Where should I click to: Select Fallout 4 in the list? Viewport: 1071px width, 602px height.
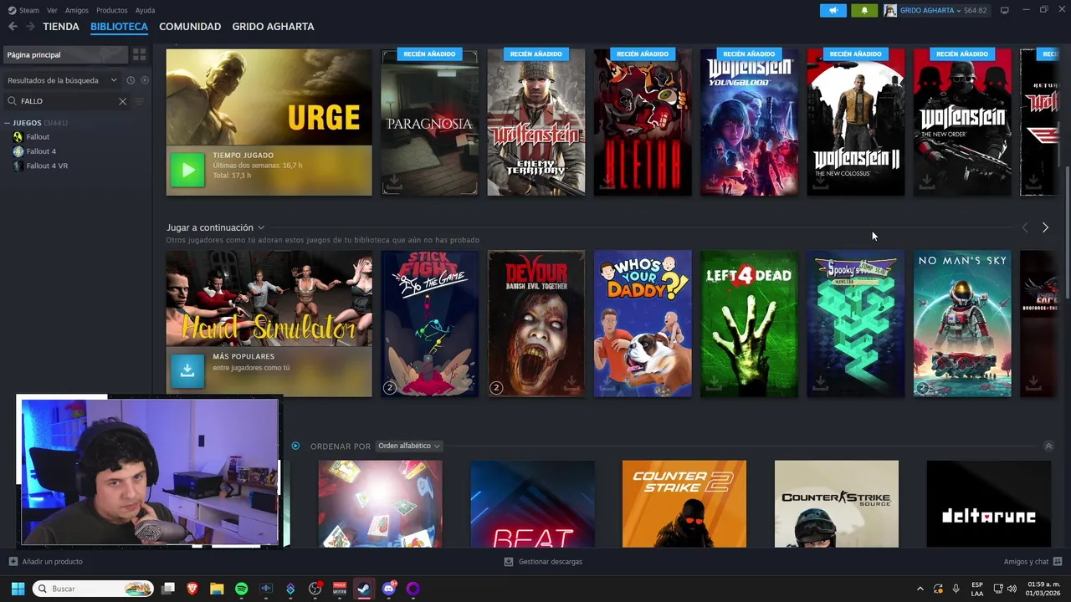(x=41, y=151)
